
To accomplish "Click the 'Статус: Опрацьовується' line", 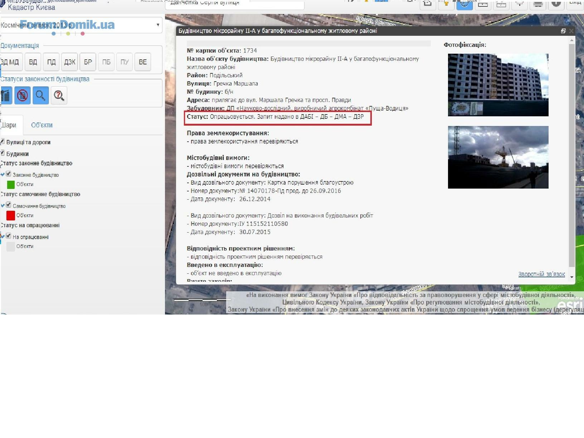I will 275,117.
